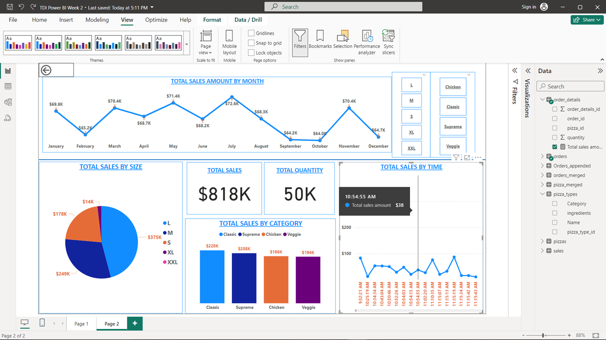Click the back arrow button on canvas

pyautogui.click(x=46, y=70)
